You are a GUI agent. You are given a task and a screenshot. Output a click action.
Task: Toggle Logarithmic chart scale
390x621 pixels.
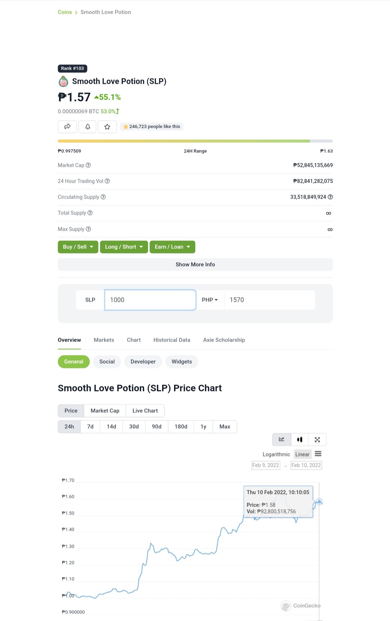pos(276,454)
